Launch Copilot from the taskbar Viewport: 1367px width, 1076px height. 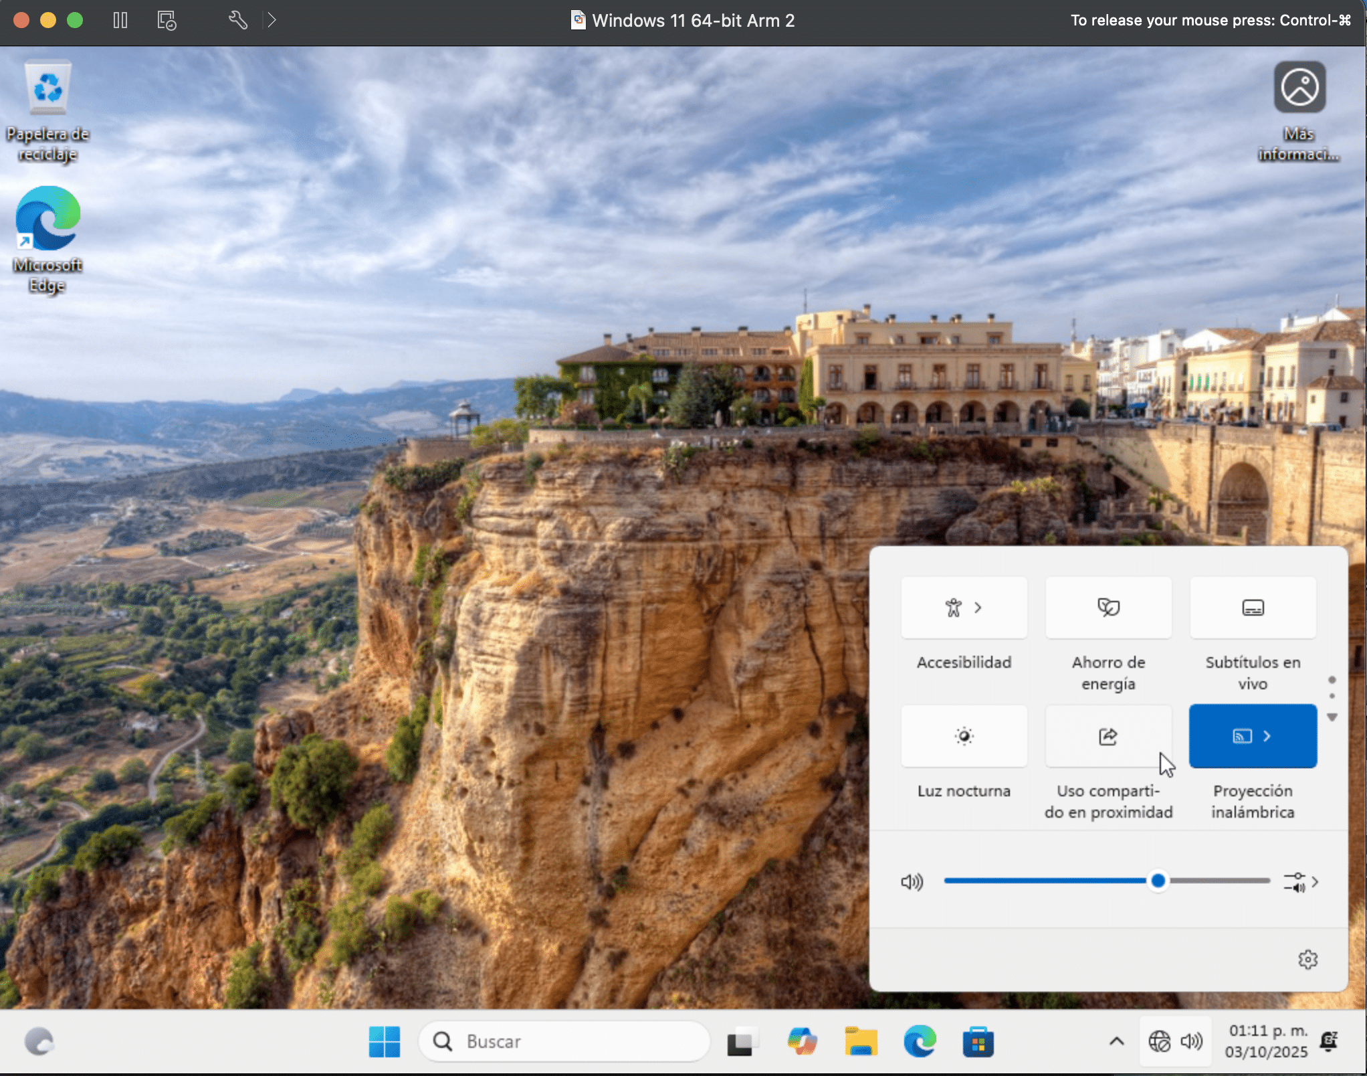click(801, 1041)
